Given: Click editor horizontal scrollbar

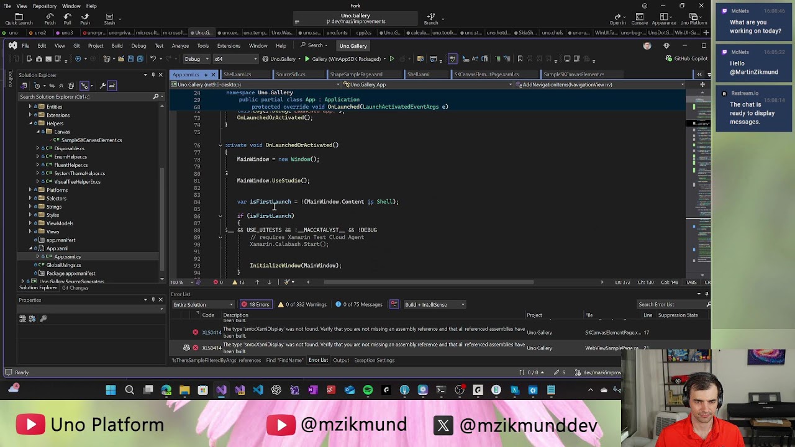Looking at the screenshot, I should point(429,282).
